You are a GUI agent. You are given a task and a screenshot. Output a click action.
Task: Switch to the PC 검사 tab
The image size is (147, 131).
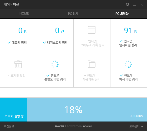click(73, 14)
